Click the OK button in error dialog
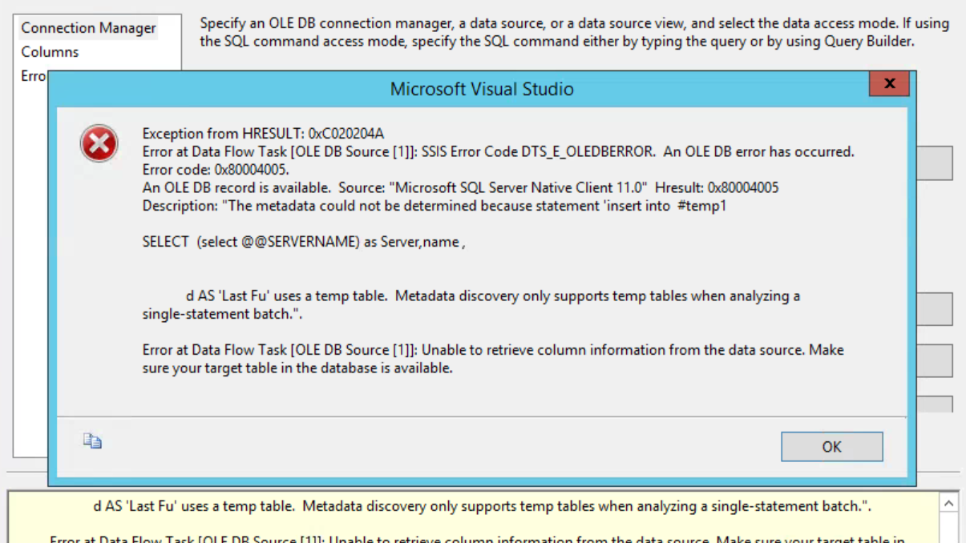Image resolution: width=966 pixels, height=543 pixels. click(831, 447)
